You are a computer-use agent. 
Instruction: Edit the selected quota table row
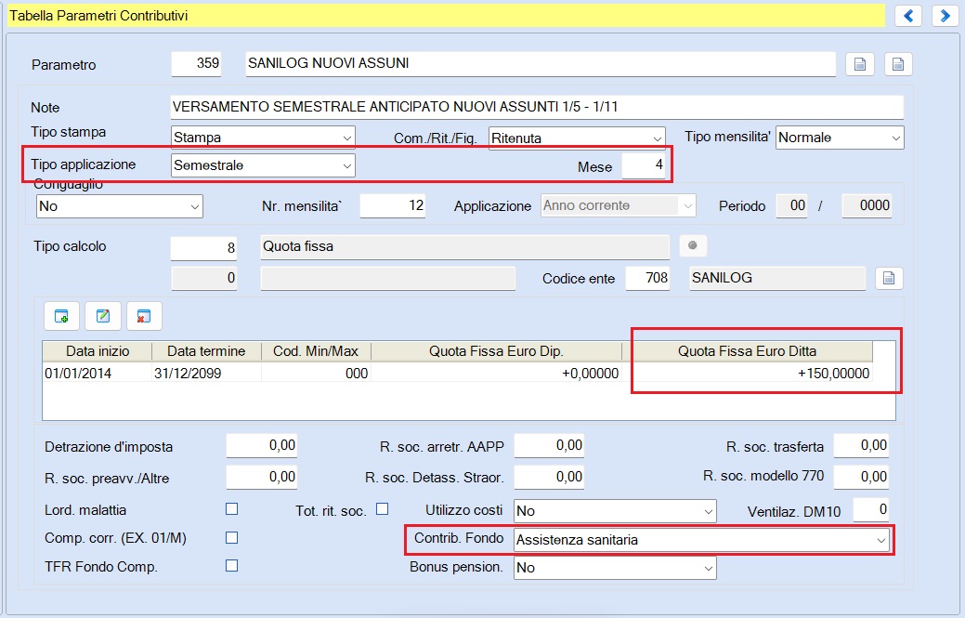(103, 316)
